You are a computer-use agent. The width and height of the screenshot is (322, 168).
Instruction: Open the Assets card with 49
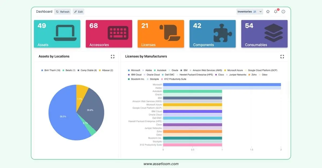point(57,34)
